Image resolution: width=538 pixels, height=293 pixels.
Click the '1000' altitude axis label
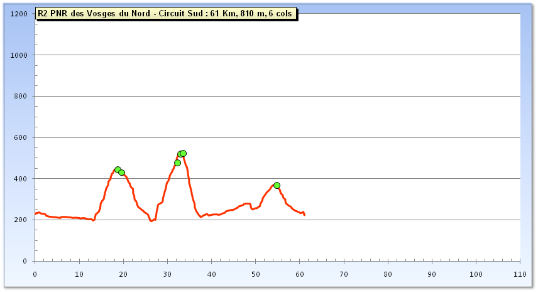[19, 55]
